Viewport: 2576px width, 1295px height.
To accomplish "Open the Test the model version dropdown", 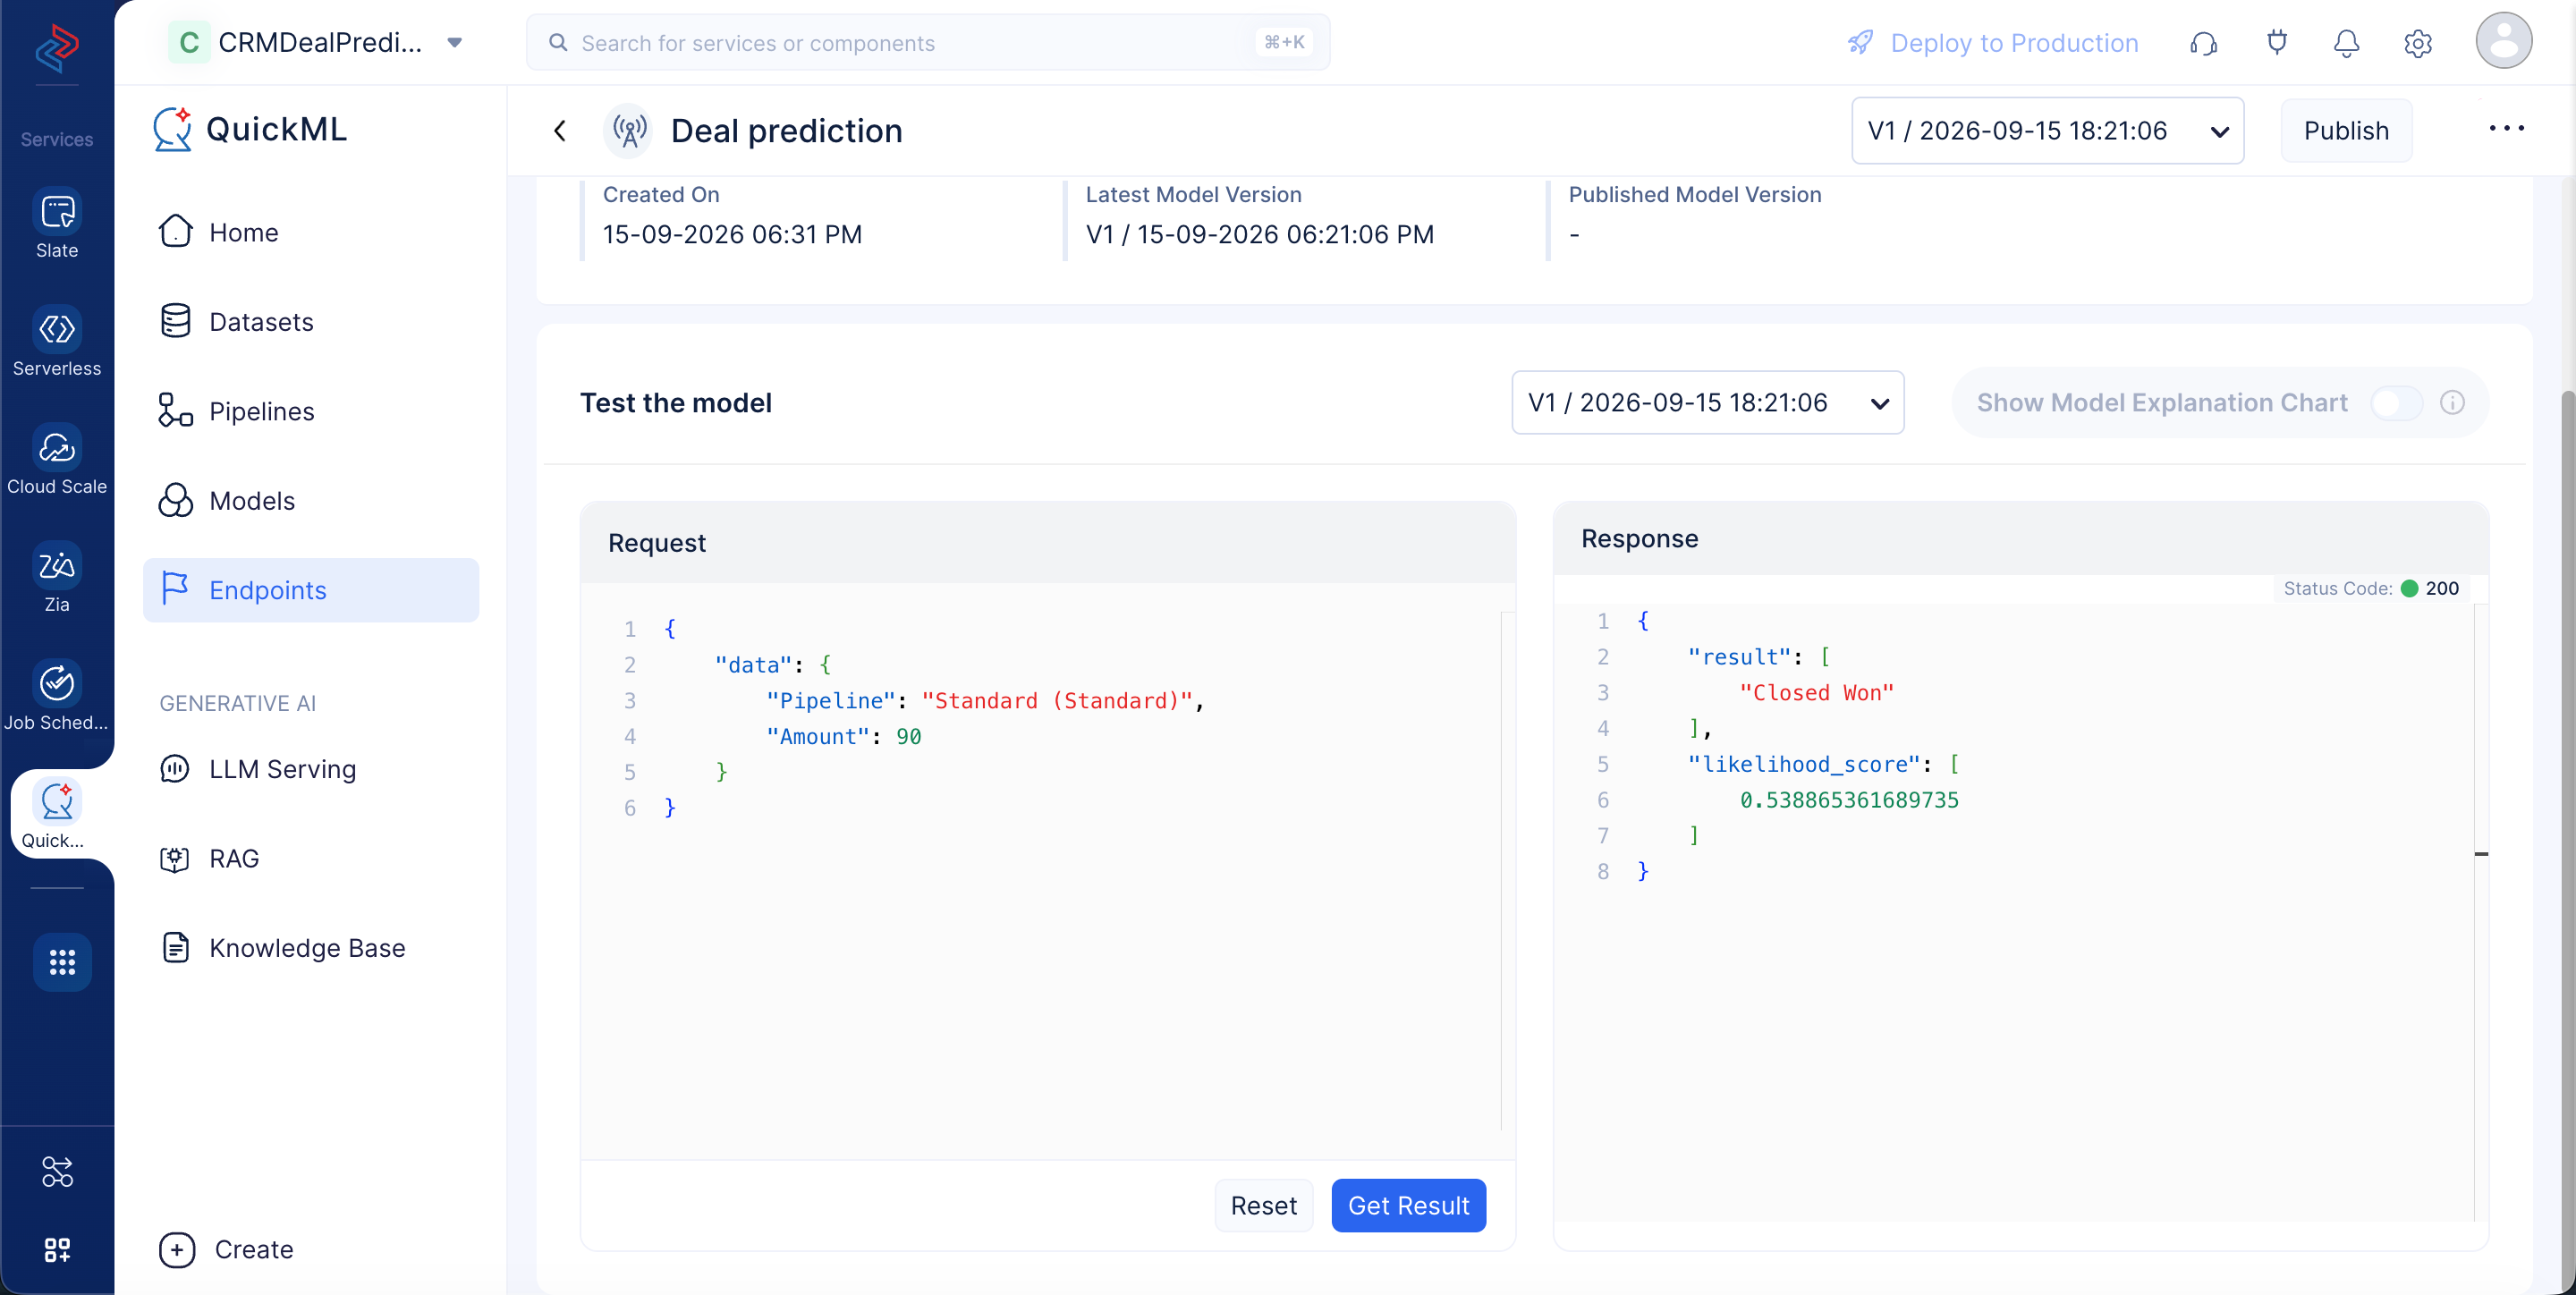I will click(x=1707, y=402).
